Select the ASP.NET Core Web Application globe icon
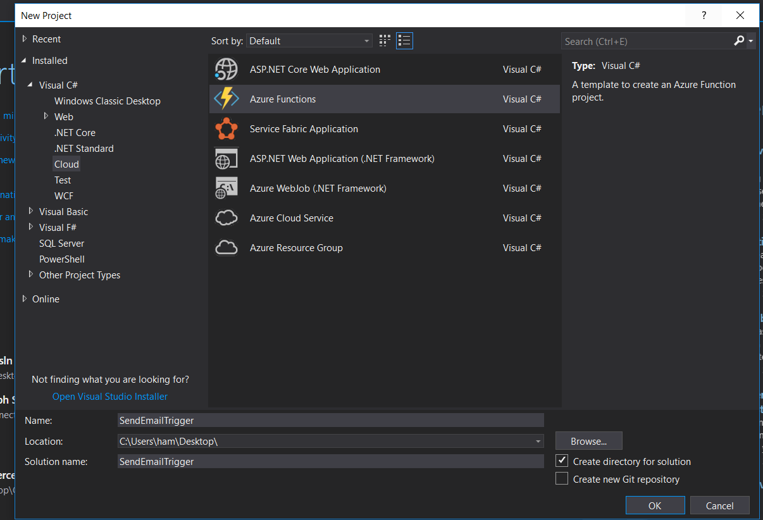 [226, 70]
